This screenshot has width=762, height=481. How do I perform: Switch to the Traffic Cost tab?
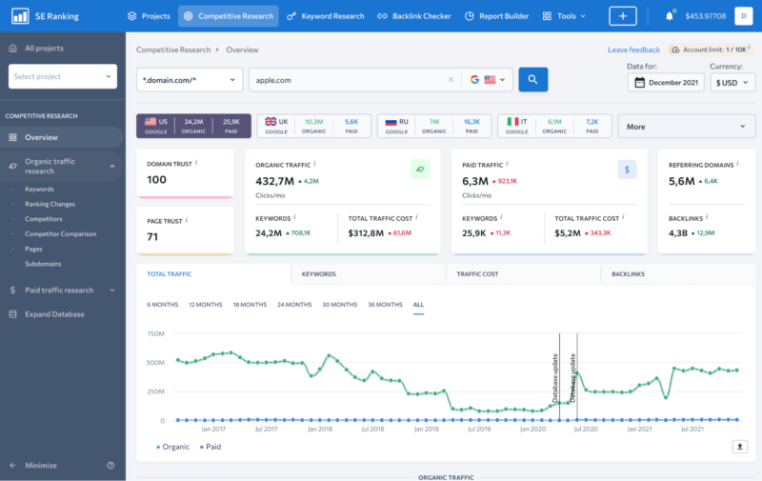click(x=477, y=273)
